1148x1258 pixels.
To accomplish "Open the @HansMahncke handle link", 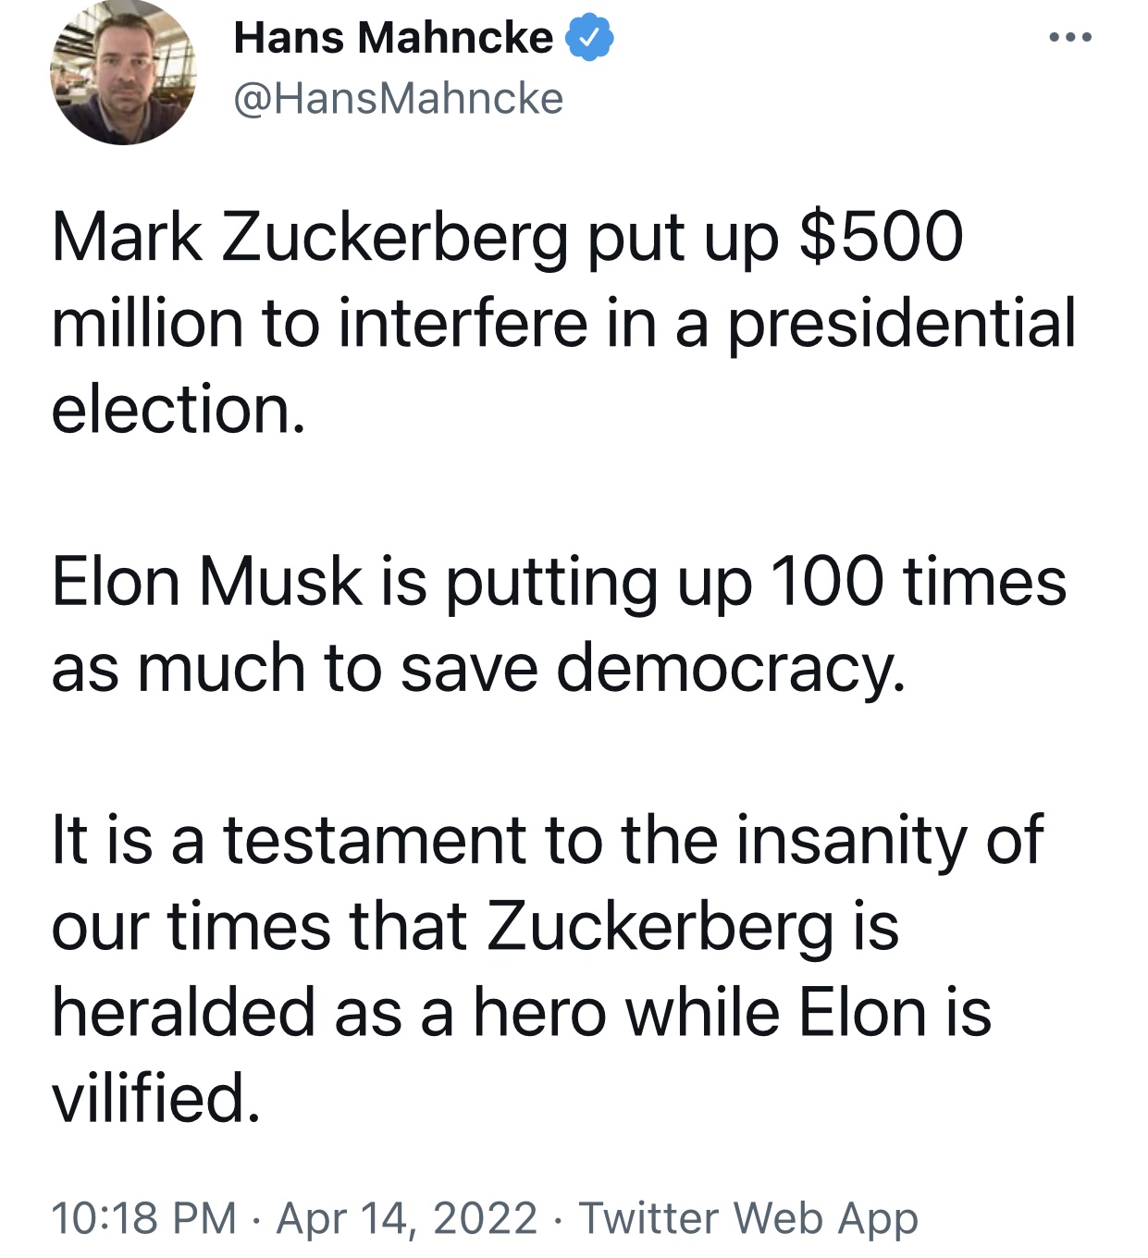I will point(398,98).
